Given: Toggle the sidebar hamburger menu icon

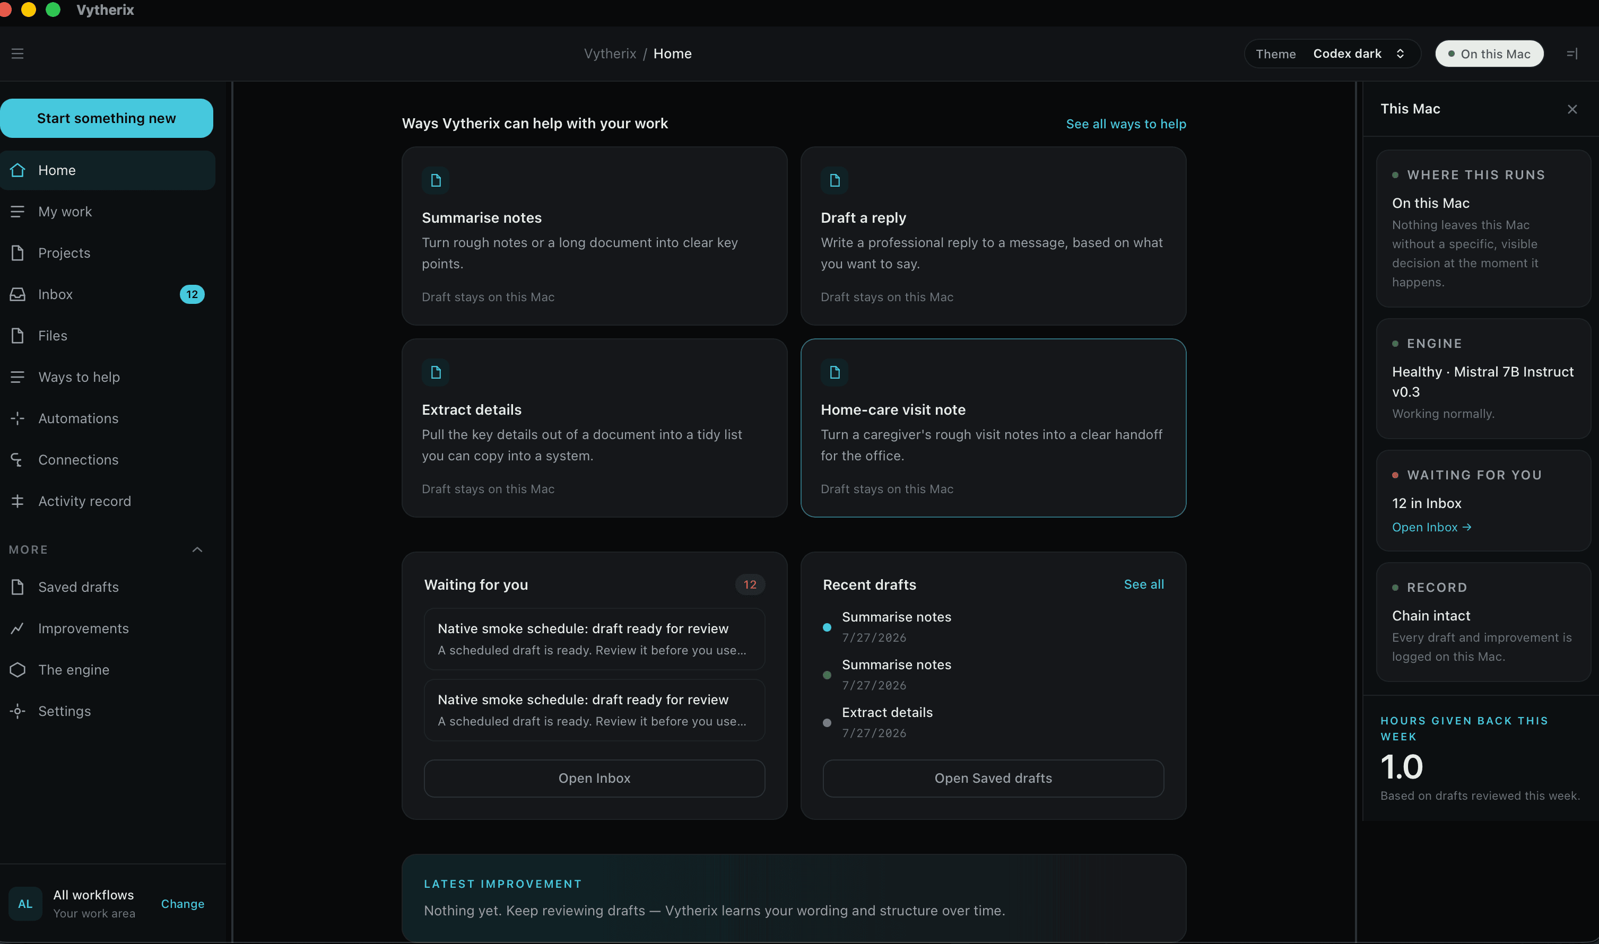Looking at the screenshot, I should [x=17, y=54].
